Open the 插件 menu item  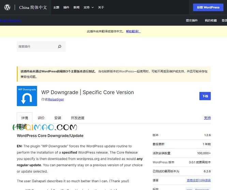[x=66, y=8]
